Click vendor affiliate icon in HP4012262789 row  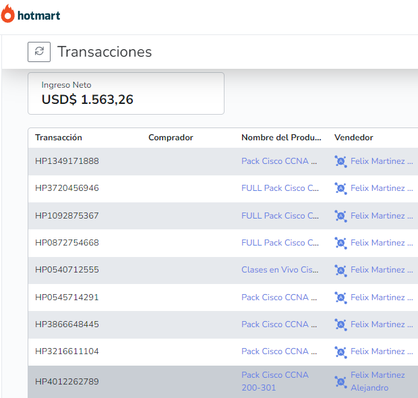pyautogui.click(x=340, y=382)
